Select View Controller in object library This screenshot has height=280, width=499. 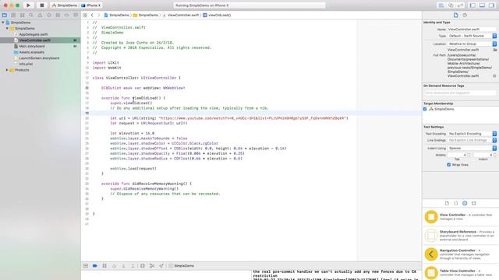(x=460, y=217)
